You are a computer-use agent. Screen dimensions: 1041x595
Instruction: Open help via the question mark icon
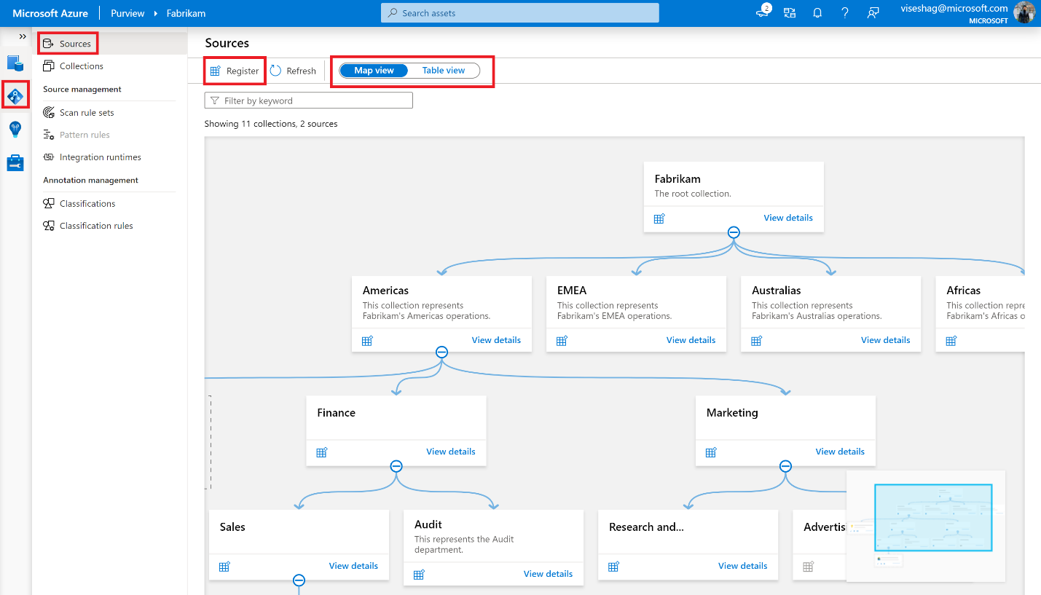pos(844,12)
